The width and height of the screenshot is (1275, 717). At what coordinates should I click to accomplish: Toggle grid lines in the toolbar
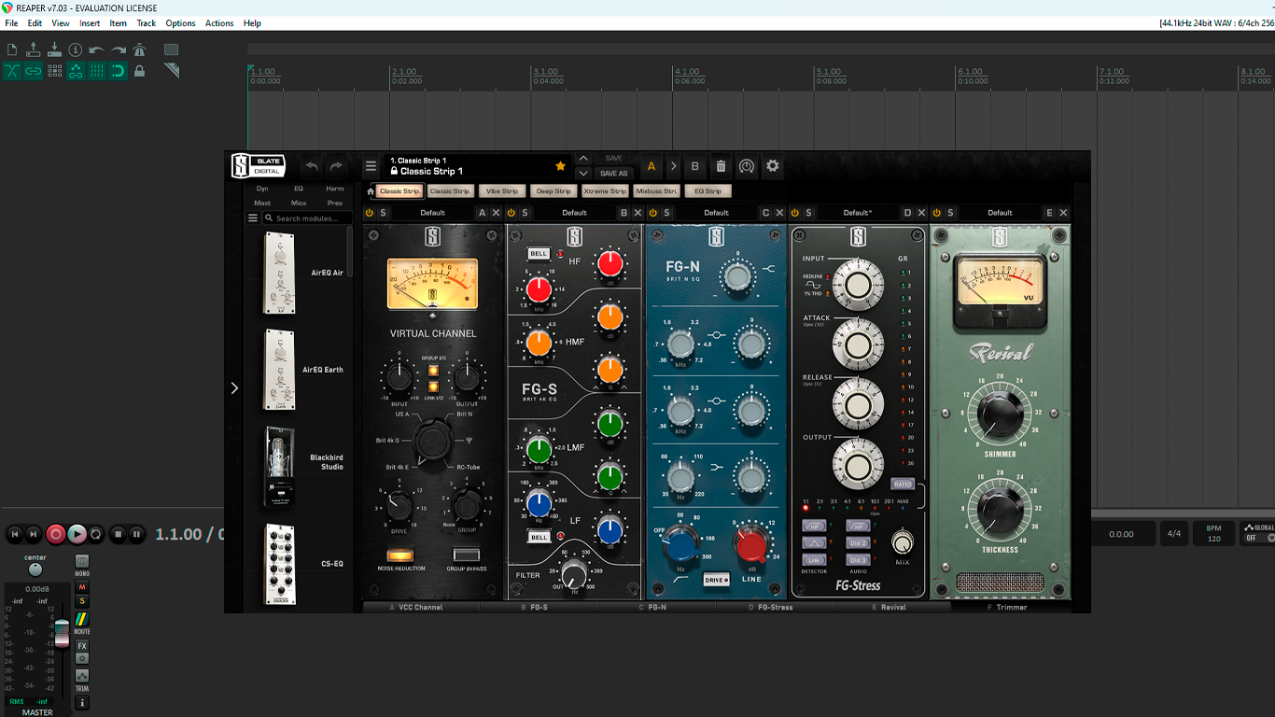pyautogui.click(x=97, y=71)
